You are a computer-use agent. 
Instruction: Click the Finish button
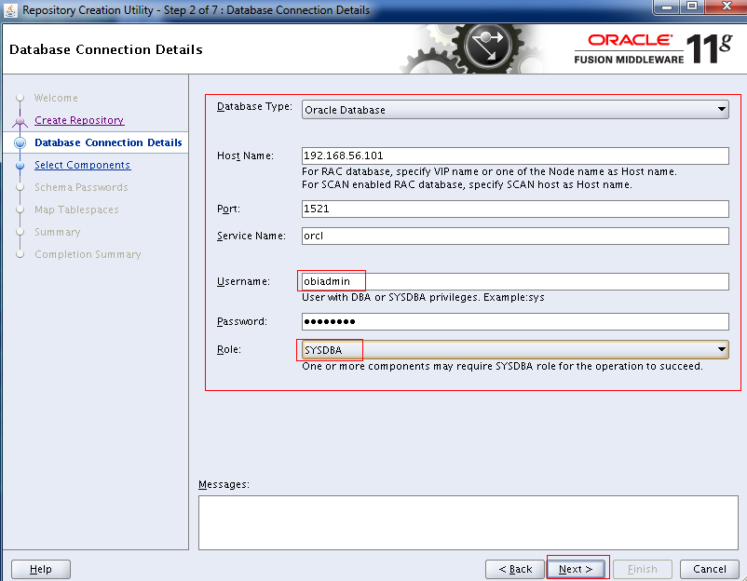tap(642, 569)
